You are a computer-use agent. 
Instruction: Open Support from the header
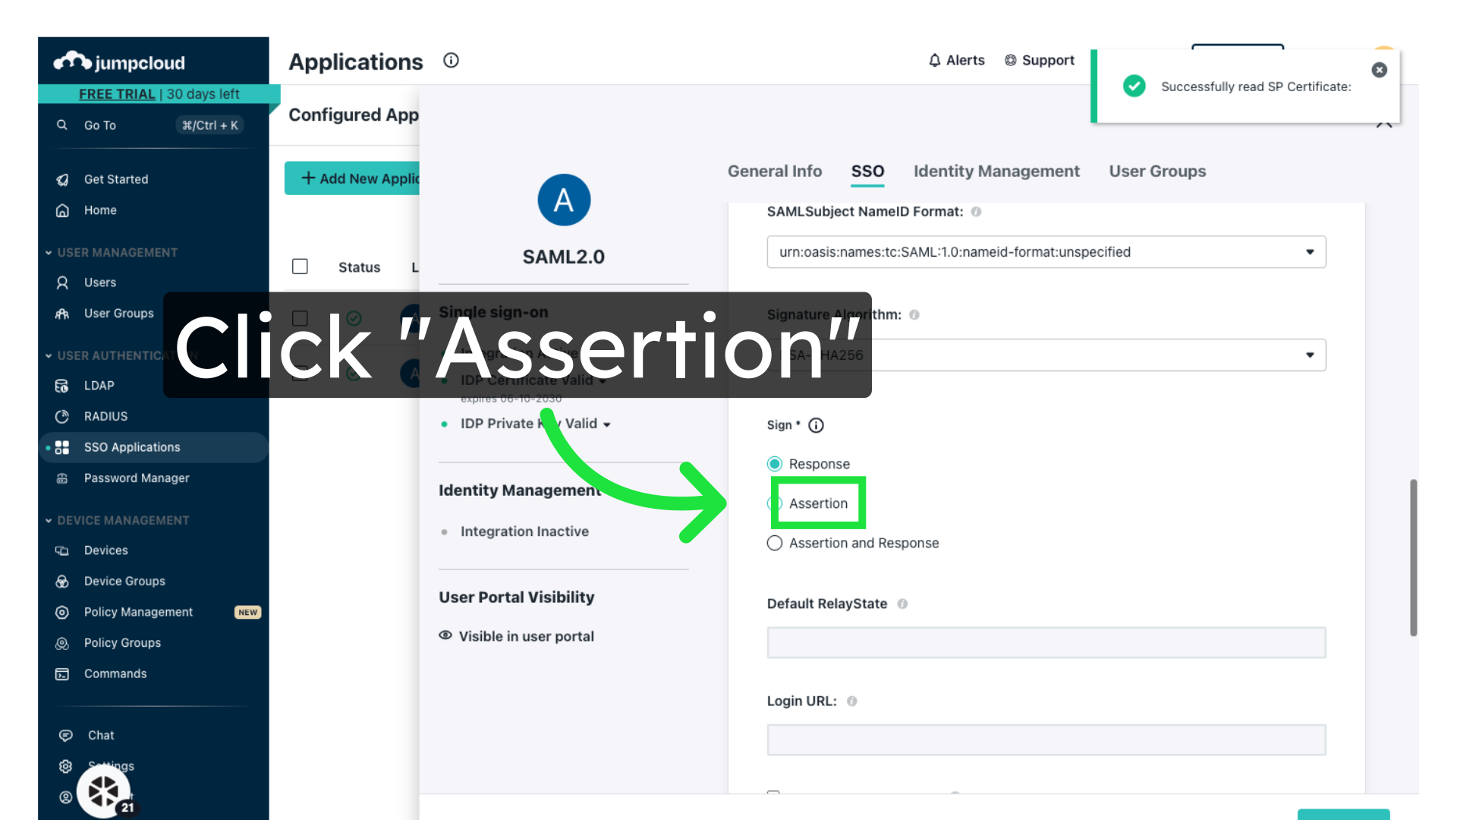pos(1039,61)
